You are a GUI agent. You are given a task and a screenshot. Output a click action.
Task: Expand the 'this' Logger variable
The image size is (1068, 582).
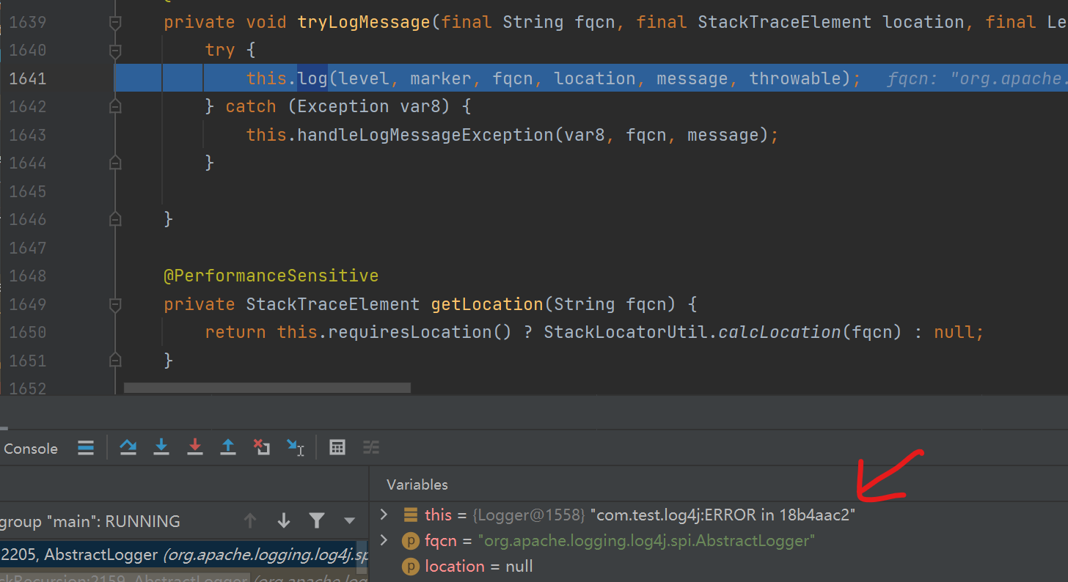coord(384,515)
